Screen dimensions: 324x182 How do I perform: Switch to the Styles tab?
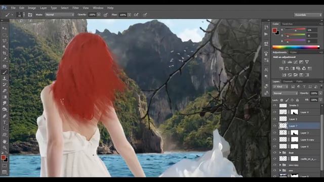(293, 53)
